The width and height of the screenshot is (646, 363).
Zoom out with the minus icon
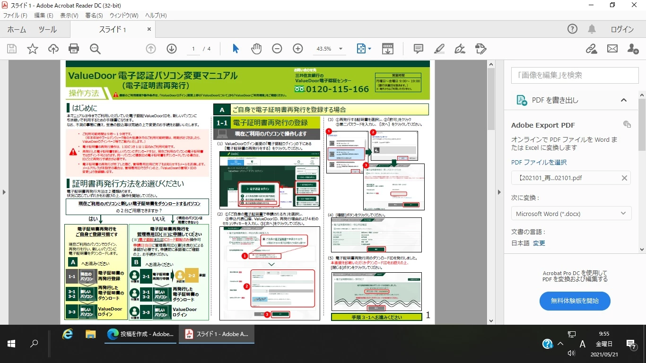[x=277, y=49]
